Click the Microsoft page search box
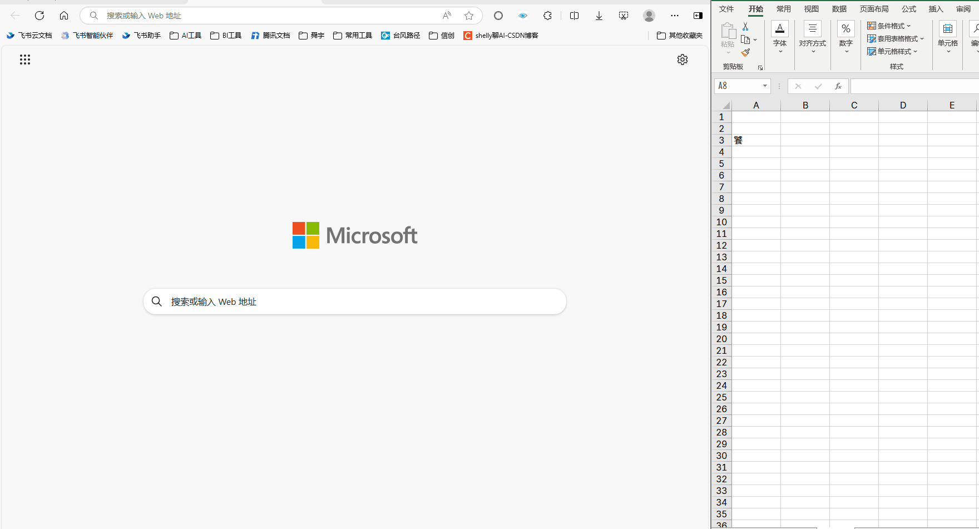This screenshot has height=529, width=979. click(x=355, y=301)
